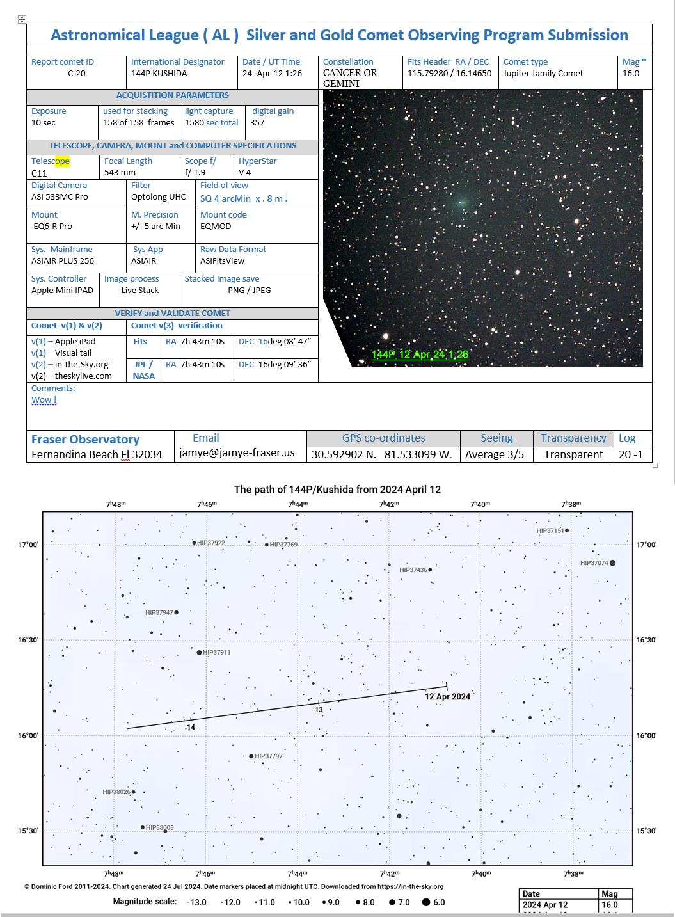The width and height of the screenshot is (675, 917).
Task: Select the VERIFY and VALIDATE COMET header
Action: pos(172,314)
